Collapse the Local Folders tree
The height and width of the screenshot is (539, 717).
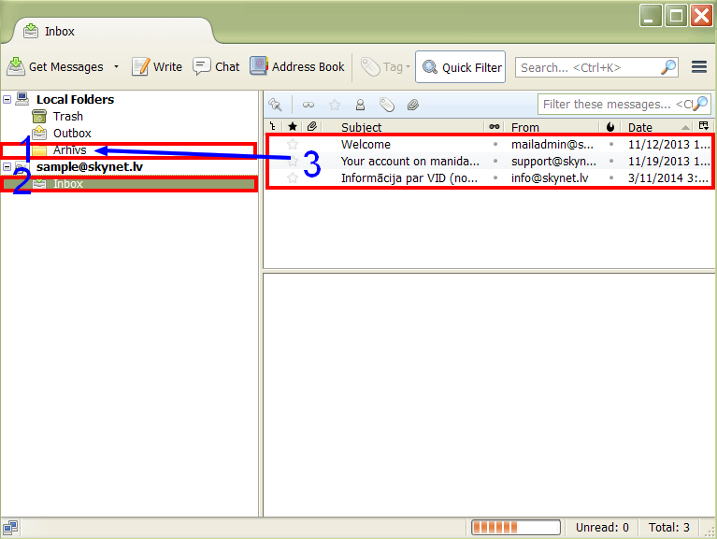[x=7, y=99]
